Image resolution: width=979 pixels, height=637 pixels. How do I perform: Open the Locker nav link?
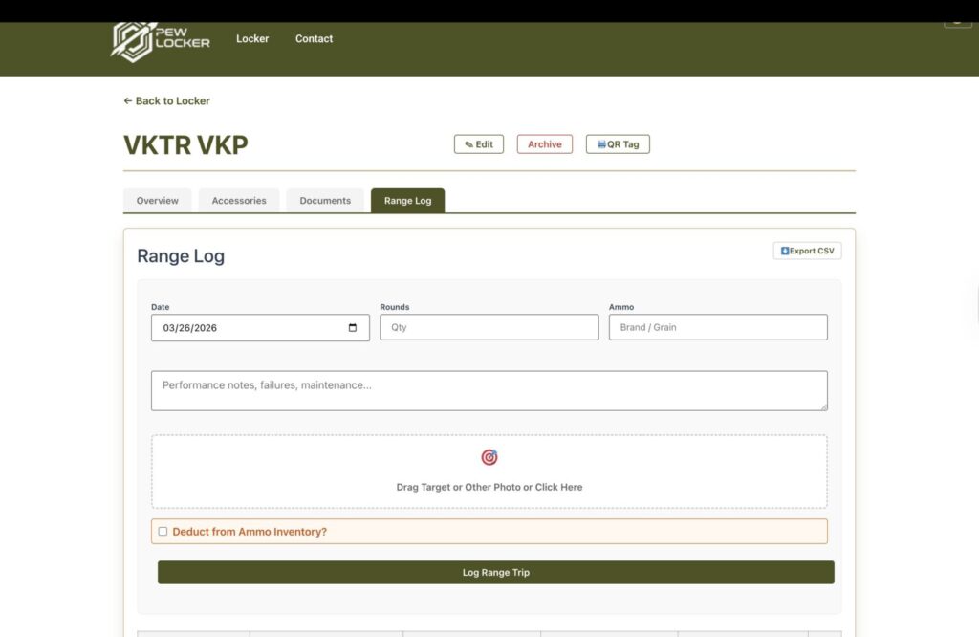(x=252, y=38)
